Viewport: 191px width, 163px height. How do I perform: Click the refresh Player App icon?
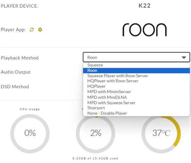(x=32, y=30)
